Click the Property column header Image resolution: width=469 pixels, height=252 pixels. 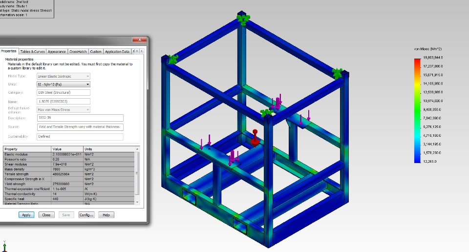point(27,149)
